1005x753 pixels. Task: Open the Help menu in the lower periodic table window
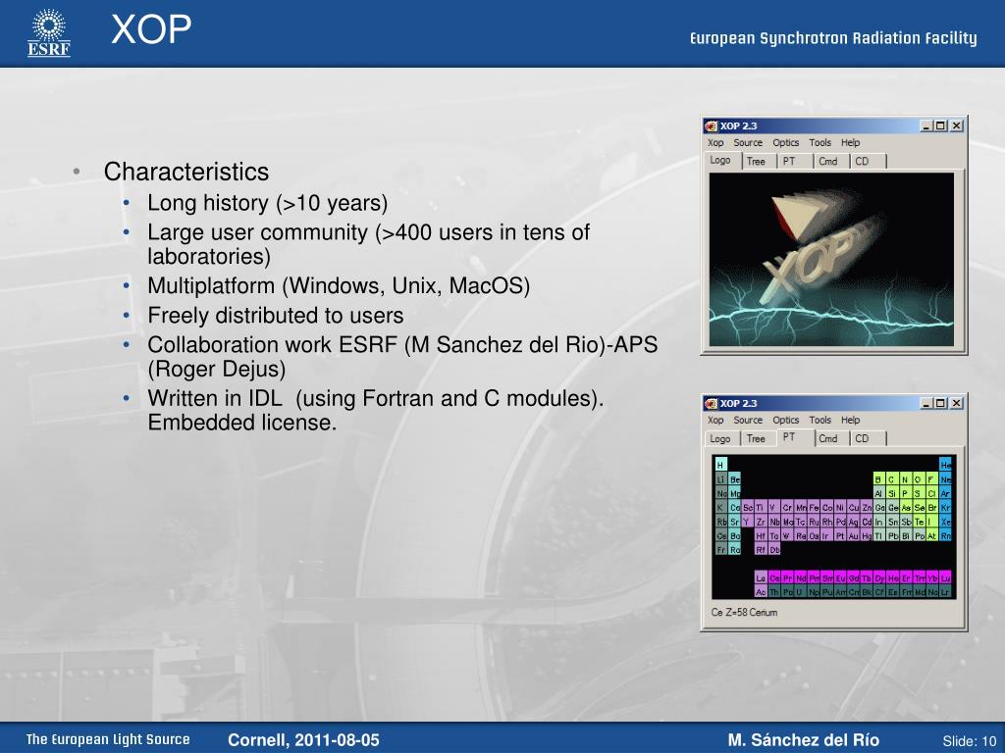point(851,420)
